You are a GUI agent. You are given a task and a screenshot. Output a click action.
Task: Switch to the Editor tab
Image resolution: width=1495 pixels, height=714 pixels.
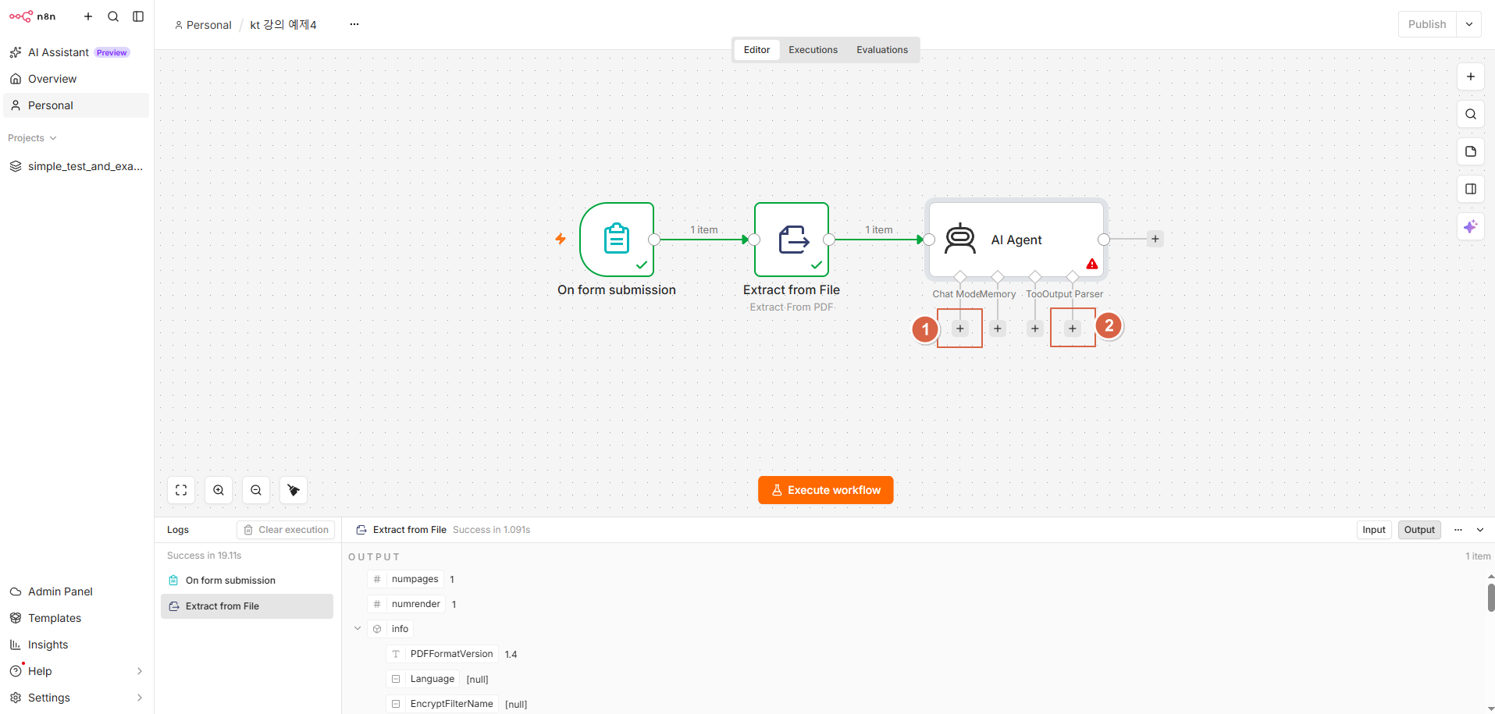pos(756,50)
